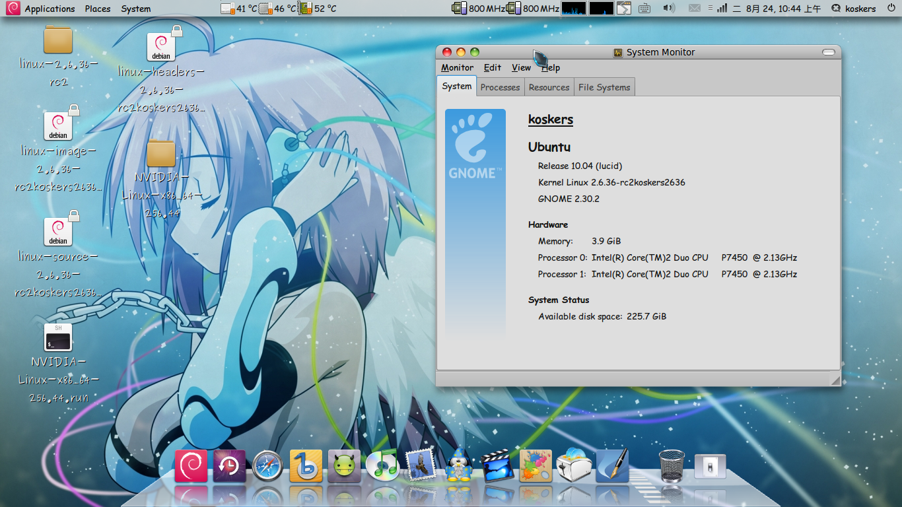Open the fountain pen dock icon
The width and height of the screenshot is (902, 507).
click(612, 466)
